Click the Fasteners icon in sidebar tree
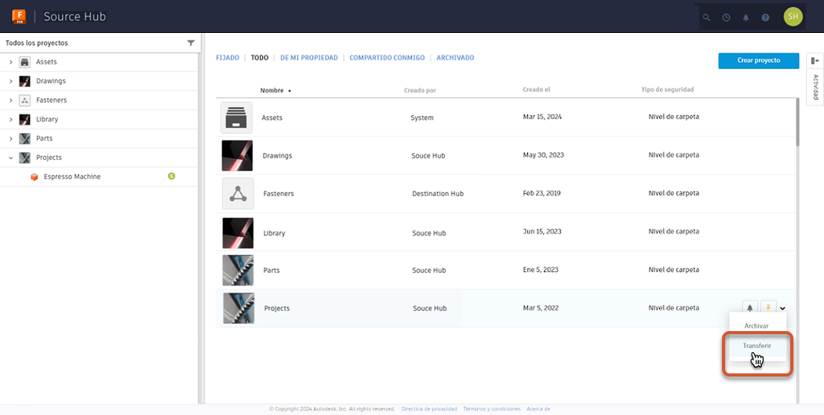Viewport: 824px width, 415px height. [x=24, y=100]
